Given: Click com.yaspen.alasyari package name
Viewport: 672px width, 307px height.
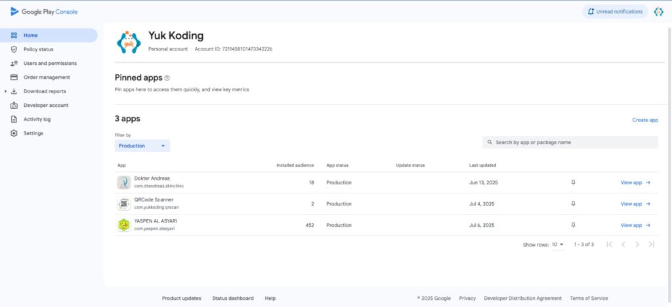Looking at the screenshot, I should pyautogui.click(x=154, y=229).
